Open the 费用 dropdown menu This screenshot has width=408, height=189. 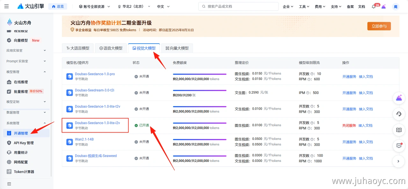[320, 6]
